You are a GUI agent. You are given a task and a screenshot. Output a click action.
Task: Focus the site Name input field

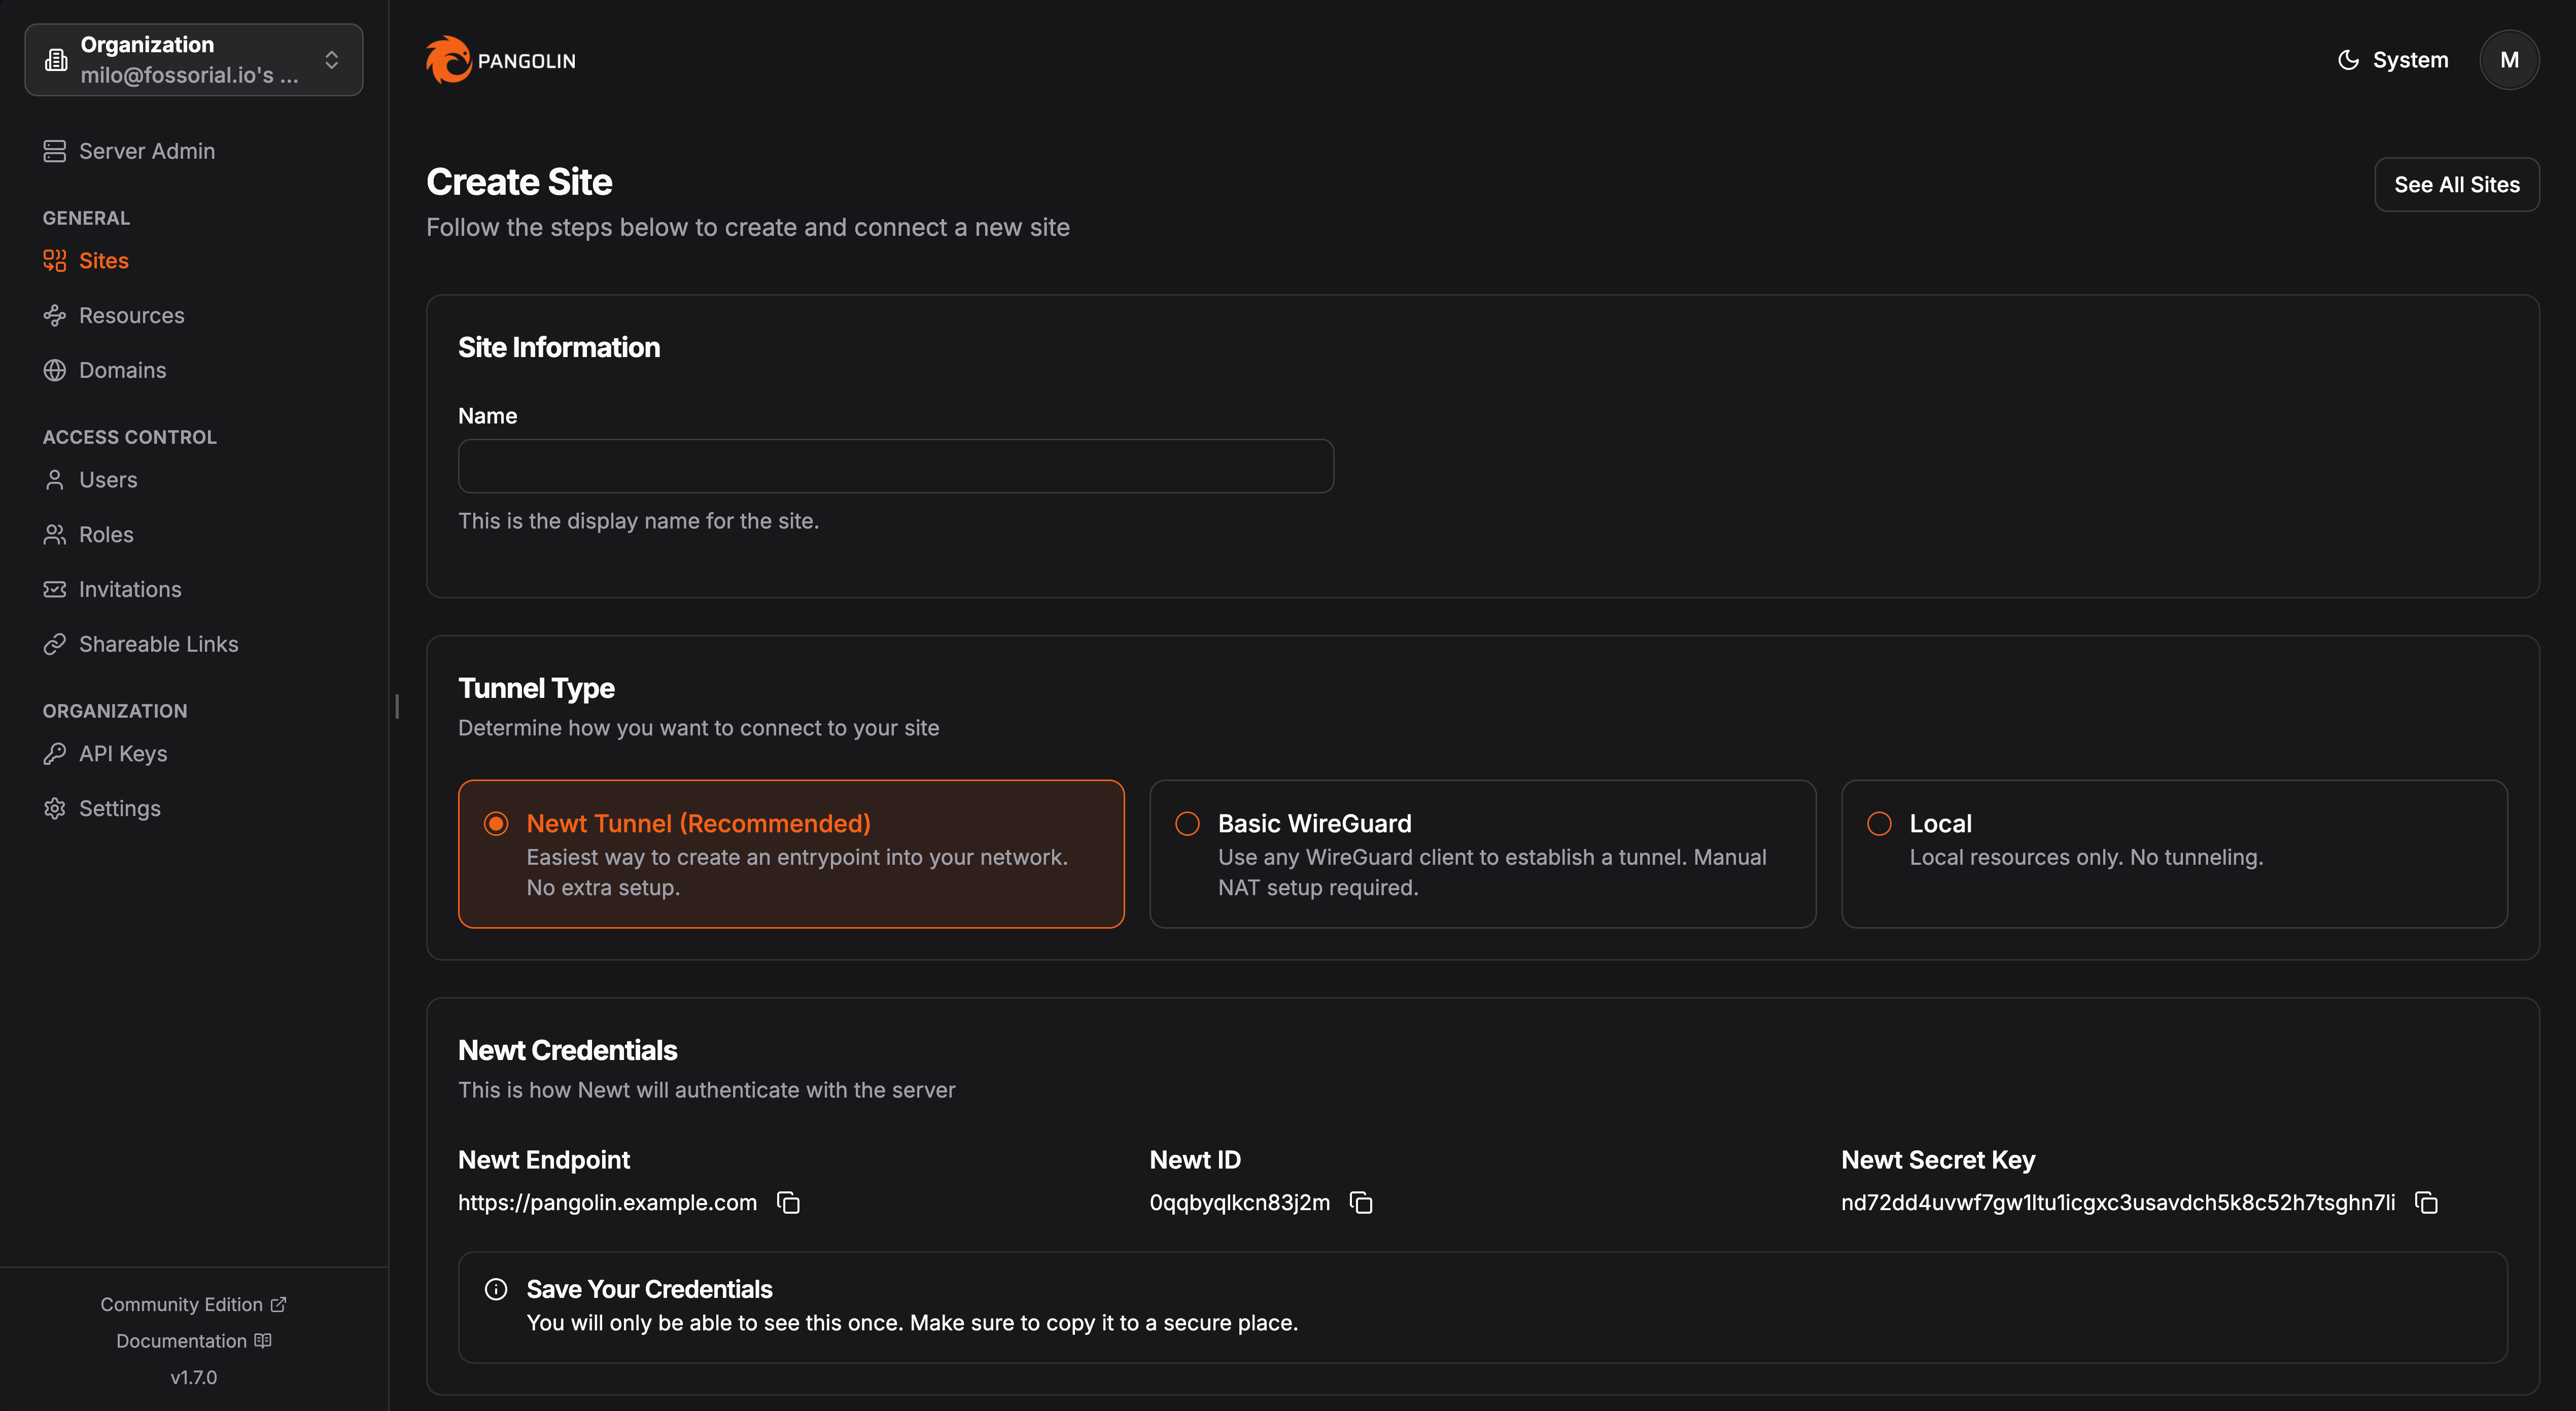point(895,466)
